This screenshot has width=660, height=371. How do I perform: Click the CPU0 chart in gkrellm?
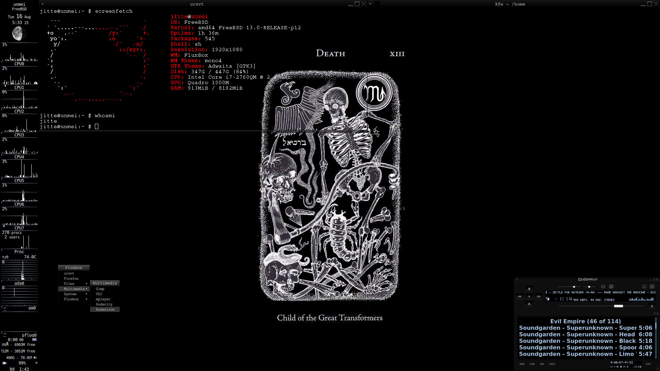coord(19,53)
